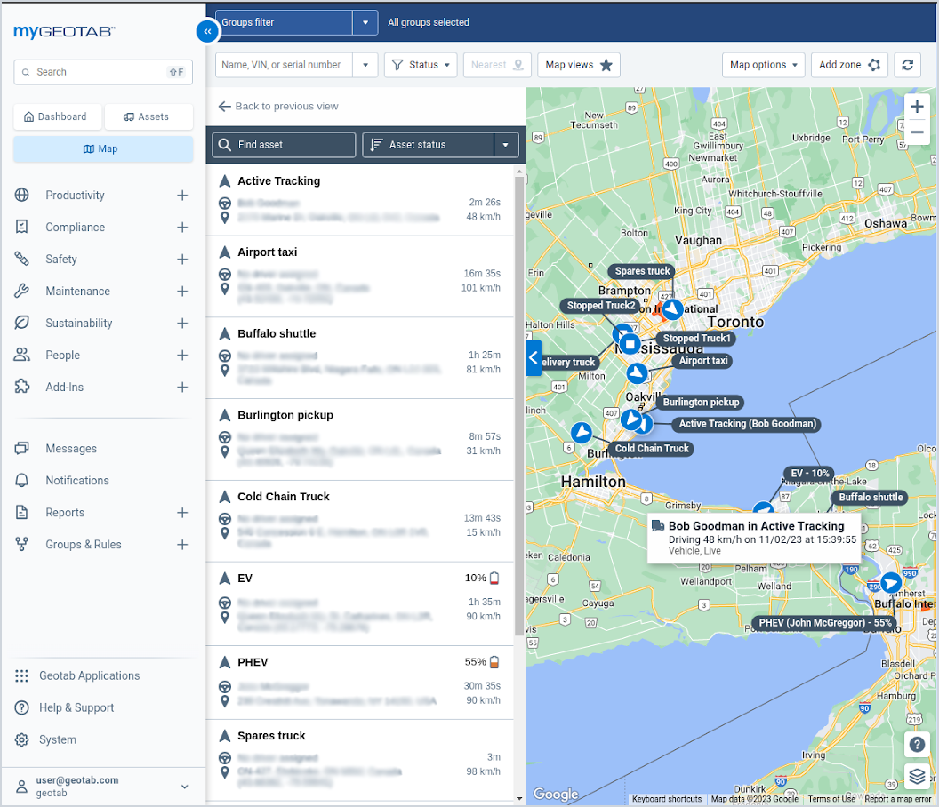Click the refresh map icon
Viewport: 939px width, 807px height.
click(907, 65)
